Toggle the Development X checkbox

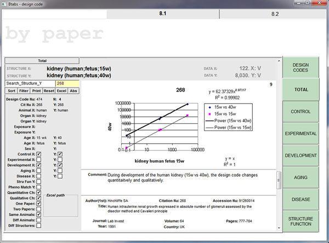[38, 165]
